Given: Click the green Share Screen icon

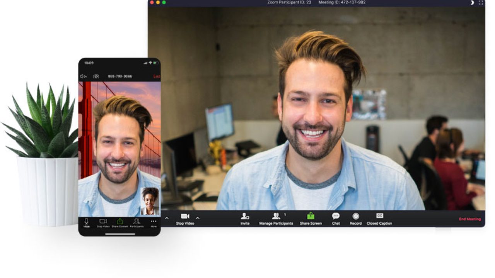Looking at the screenshot, I should pyautogui.click(x=311, y=216).
